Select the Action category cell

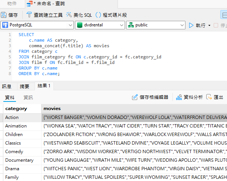click(x=22, y=117)
